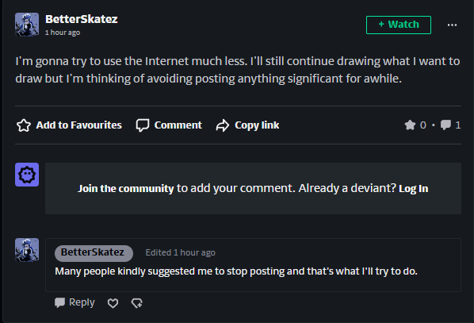The height and width of the screenshot is (323, 474).
Task: Click the BetterSkatez author badge in comment
Action: (x=94, y=253)
